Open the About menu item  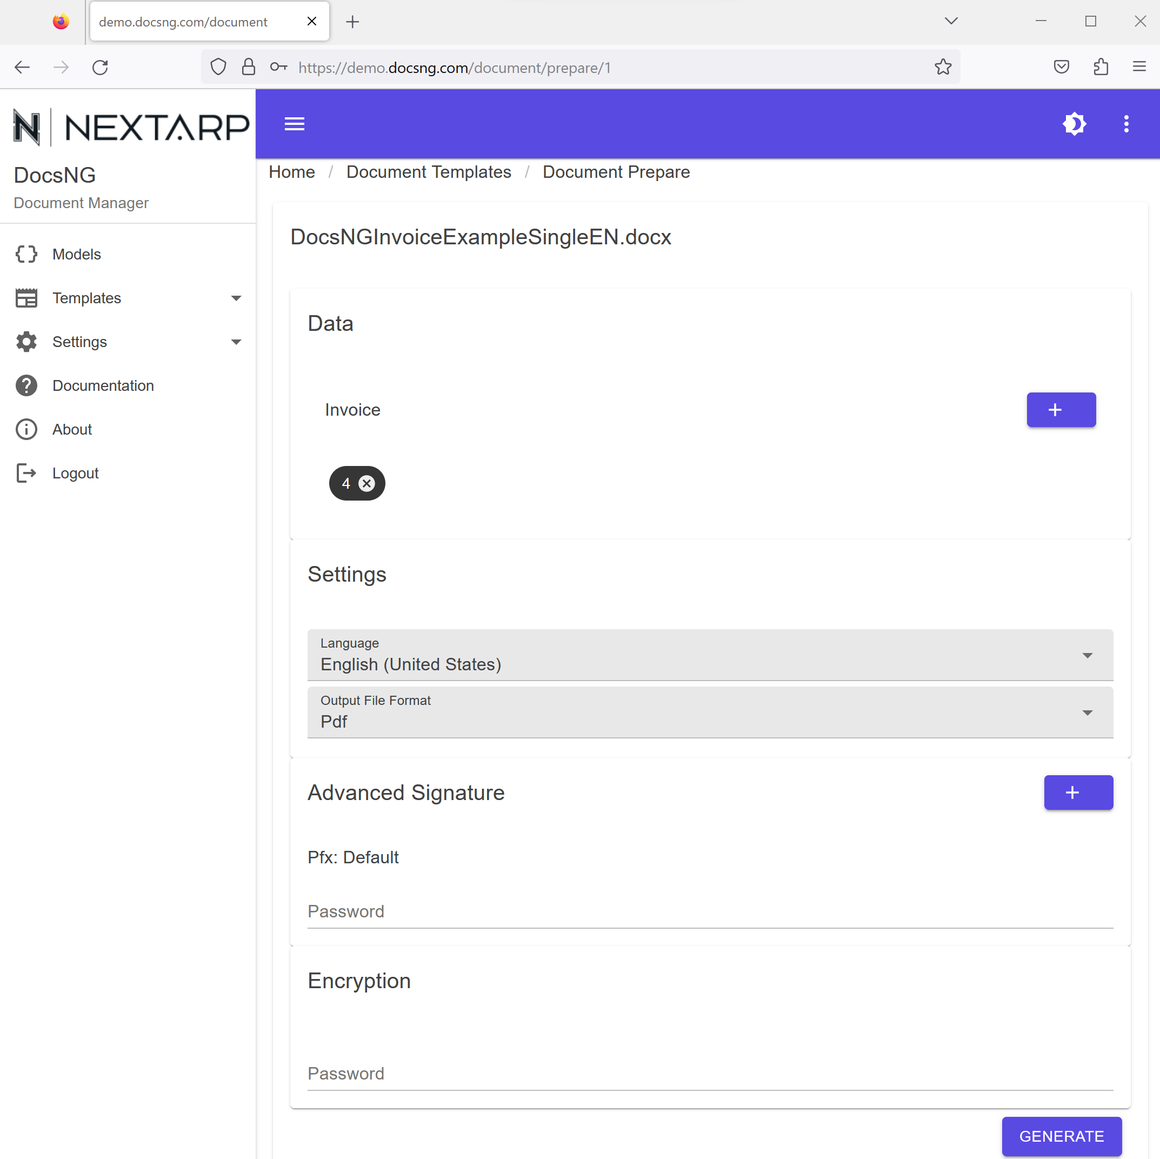click(x=72, y=429)
